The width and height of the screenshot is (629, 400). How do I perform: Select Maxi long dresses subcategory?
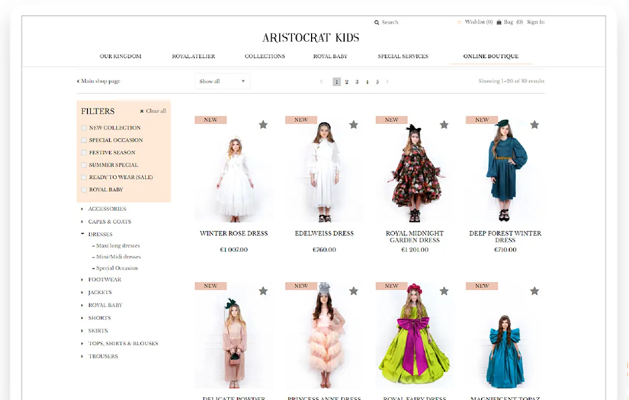point(118,245)
